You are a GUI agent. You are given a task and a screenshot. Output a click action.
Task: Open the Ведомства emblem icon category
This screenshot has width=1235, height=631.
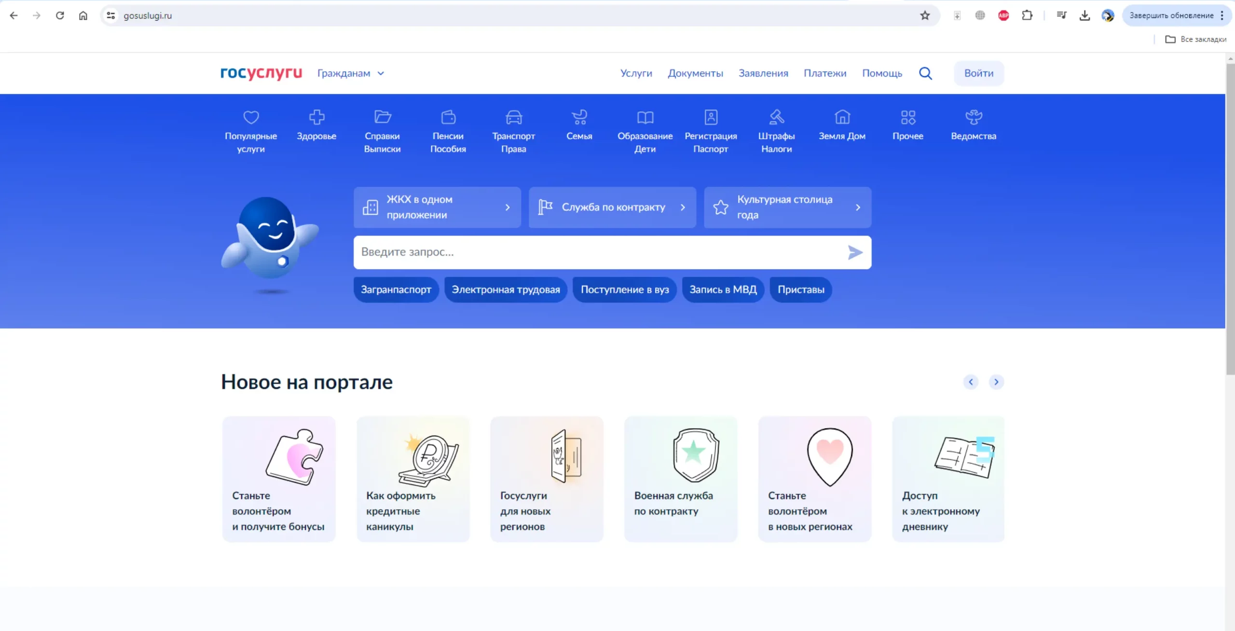(x=973, y=117)
